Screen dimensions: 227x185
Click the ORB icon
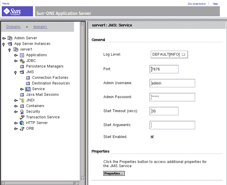[22, 129]
